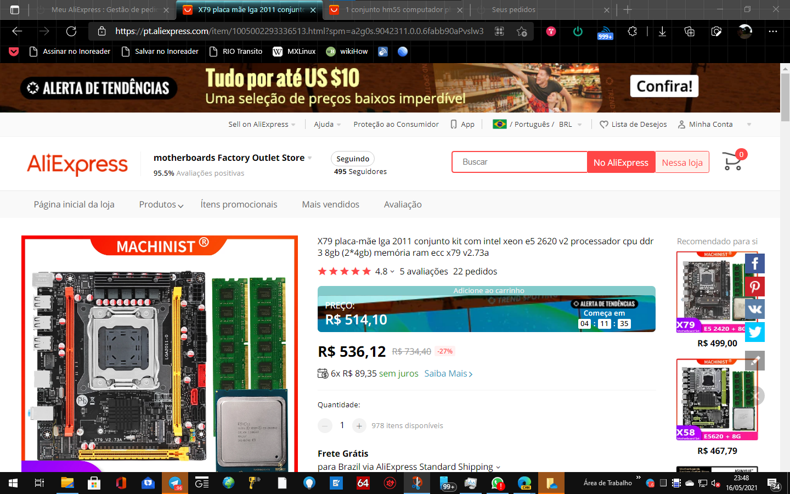Expand the Ajuda dropdown
The image size is (790, 494).
[327, 125]
